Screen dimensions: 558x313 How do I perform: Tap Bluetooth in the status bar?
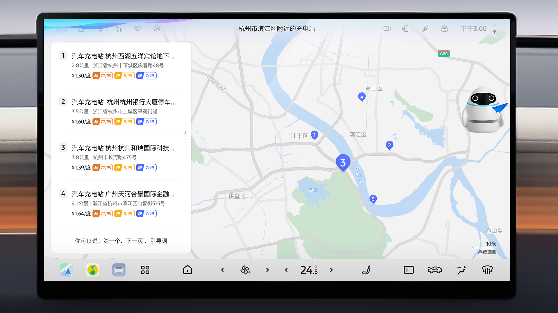(99, 29)
